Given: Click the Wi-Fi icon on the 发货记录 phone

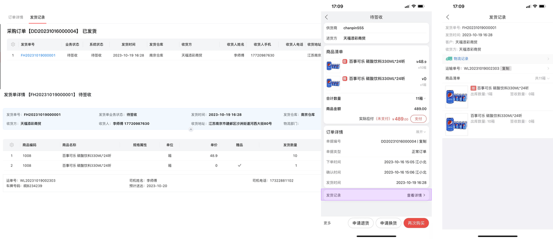Looking at the screenshot, I should point(535,6).
